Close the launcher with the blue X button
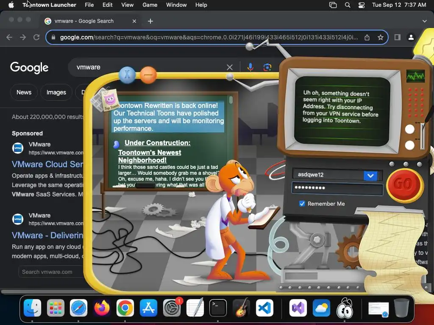The image size is (434, 325). tap(127, 74)
